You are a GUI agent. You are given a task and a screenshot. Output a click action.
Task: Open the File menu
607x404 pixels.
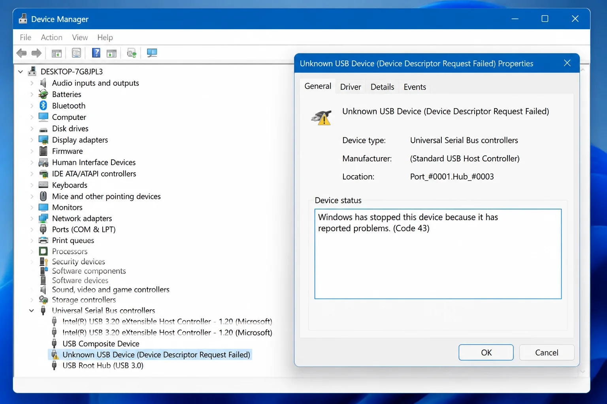(x=25, y=37)
